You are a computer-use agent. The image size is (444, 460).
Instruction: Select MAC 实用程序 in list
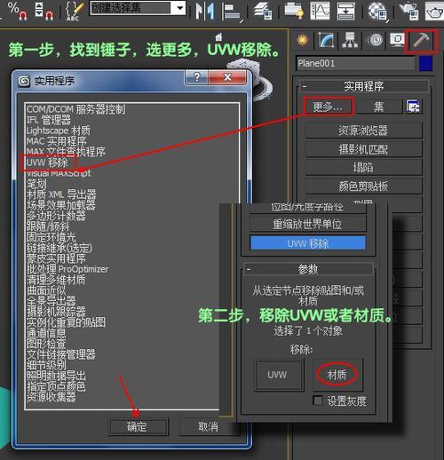click(x=56, y=141)
